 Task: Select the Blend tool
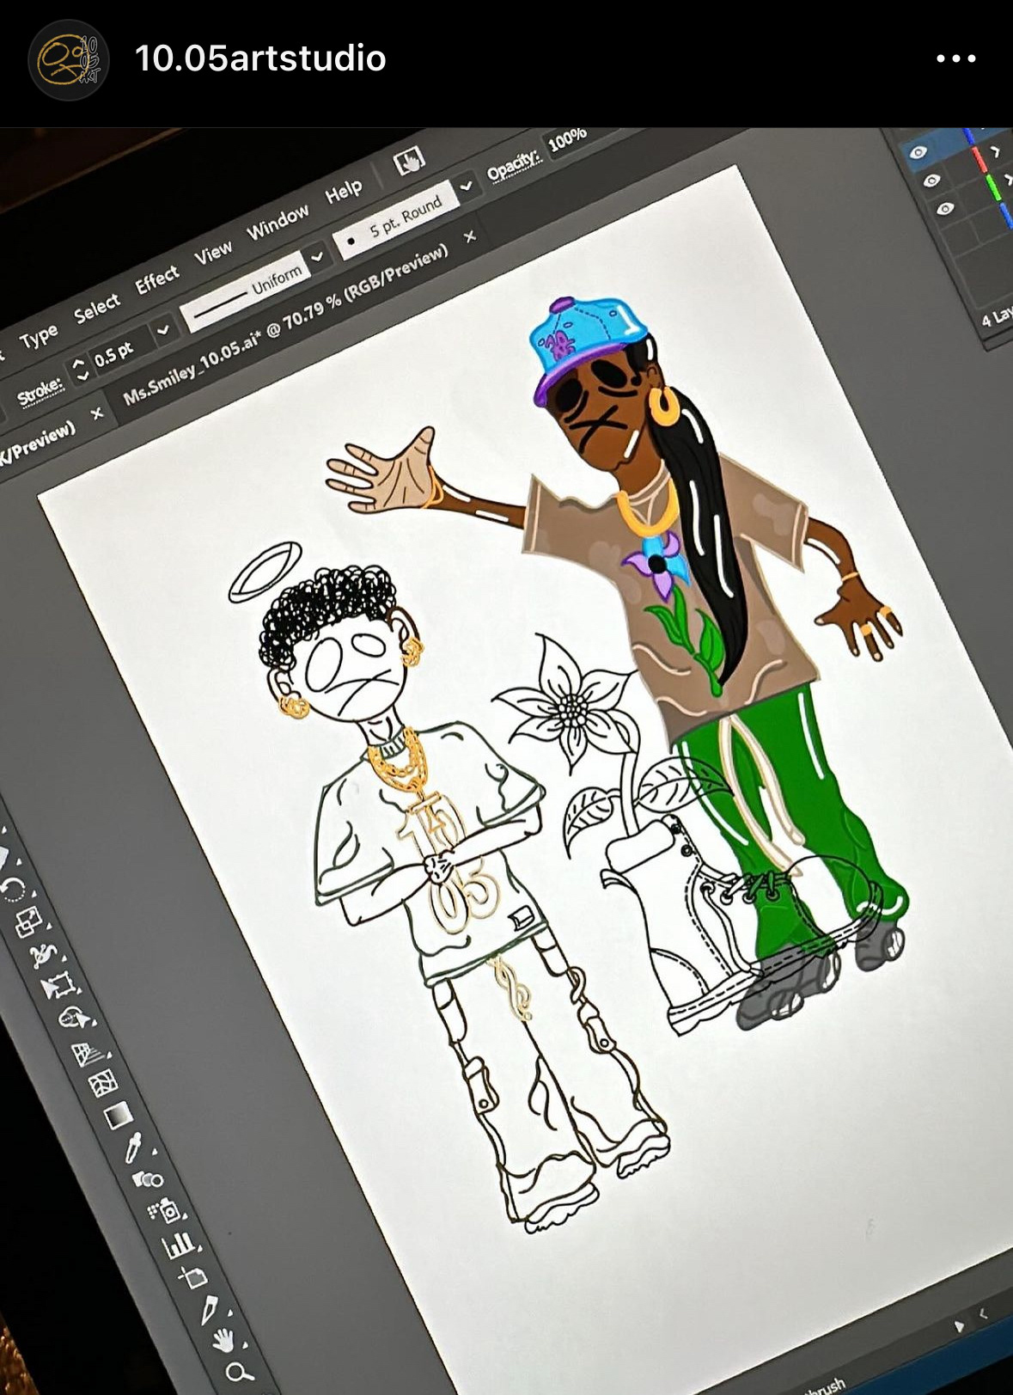pos(148,1178)
